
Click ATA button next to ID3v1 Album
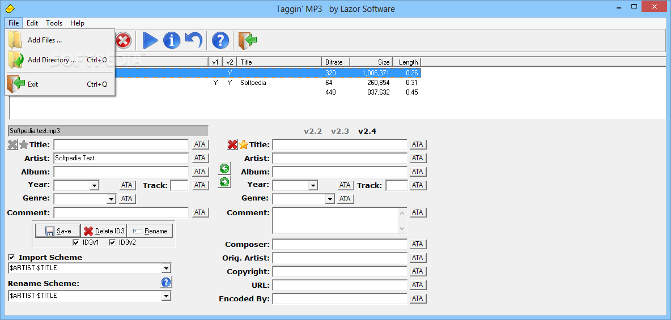pos(200,172)
